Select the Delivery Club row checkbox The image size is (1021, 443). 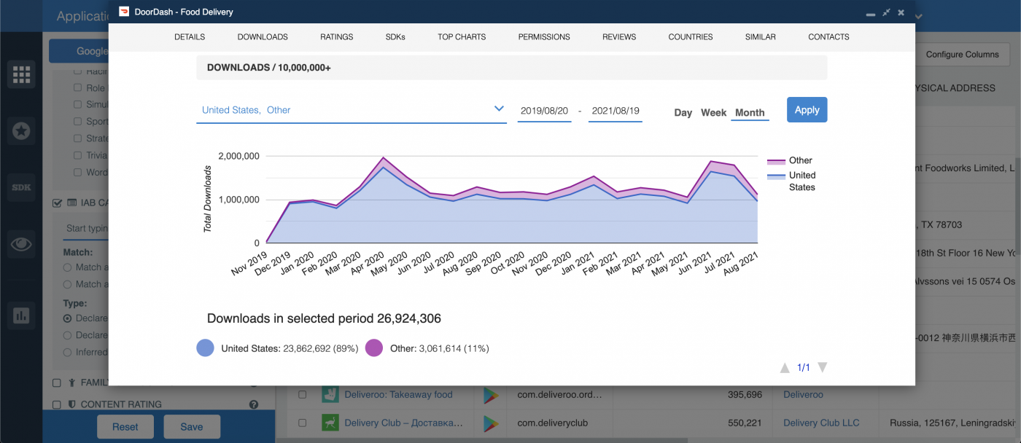(x=302, y=423)
